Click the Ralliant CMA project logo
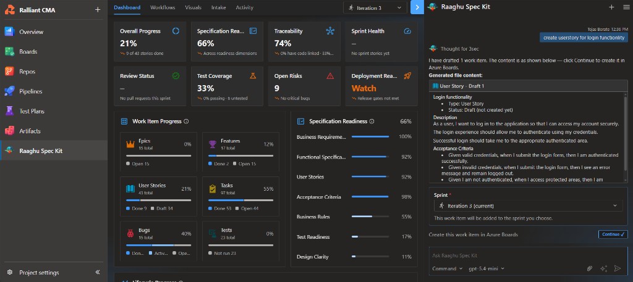 tap(10, 10)
